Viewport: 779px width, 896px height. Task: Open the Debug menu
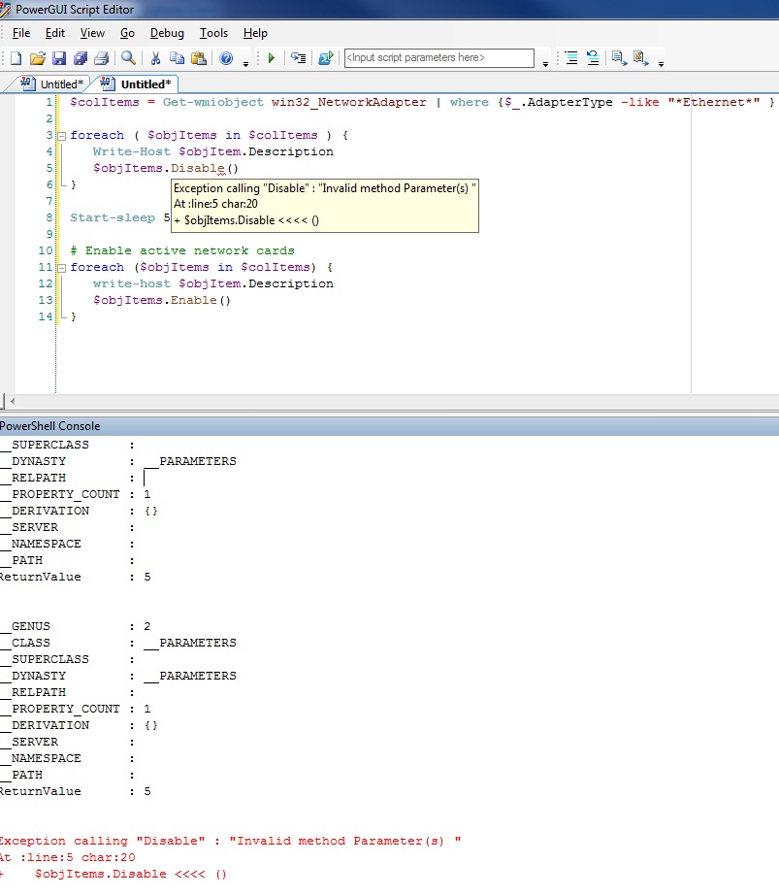167,33
